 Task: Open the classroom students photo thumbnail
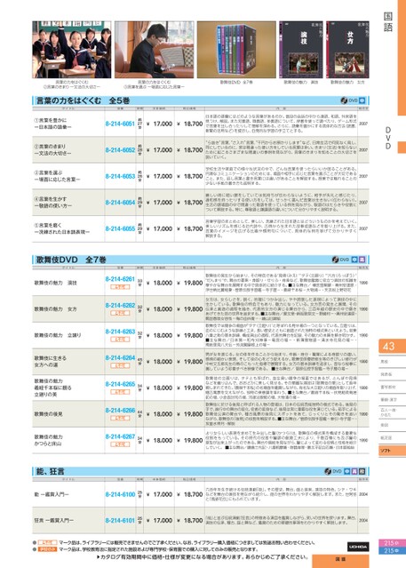pos(72,49)
